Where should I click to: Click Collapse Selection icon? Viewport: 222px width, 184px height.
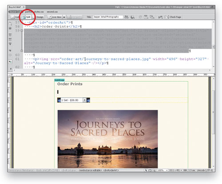click(10, 40)
